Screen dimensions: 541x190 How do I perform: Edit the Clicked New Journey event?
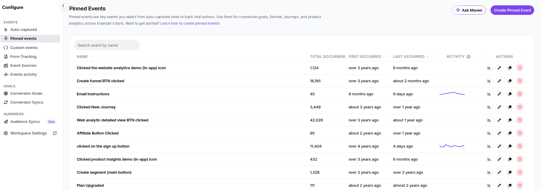coord(499,107)
